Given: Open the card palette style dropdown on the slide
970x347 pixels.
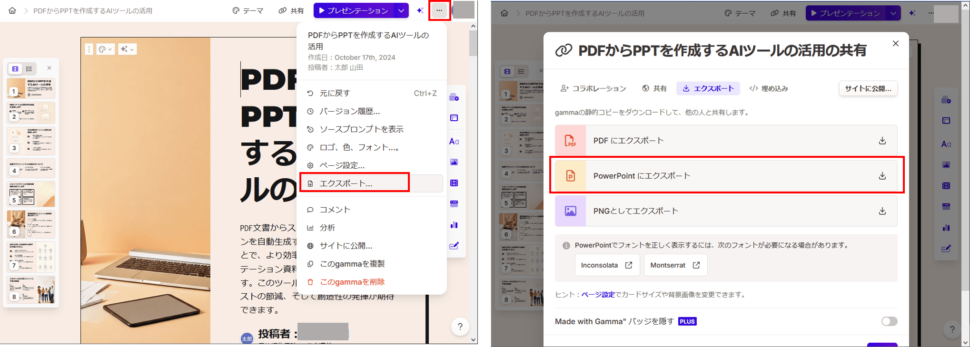Looking at the screenshot, I should click(x=106, y=49).
